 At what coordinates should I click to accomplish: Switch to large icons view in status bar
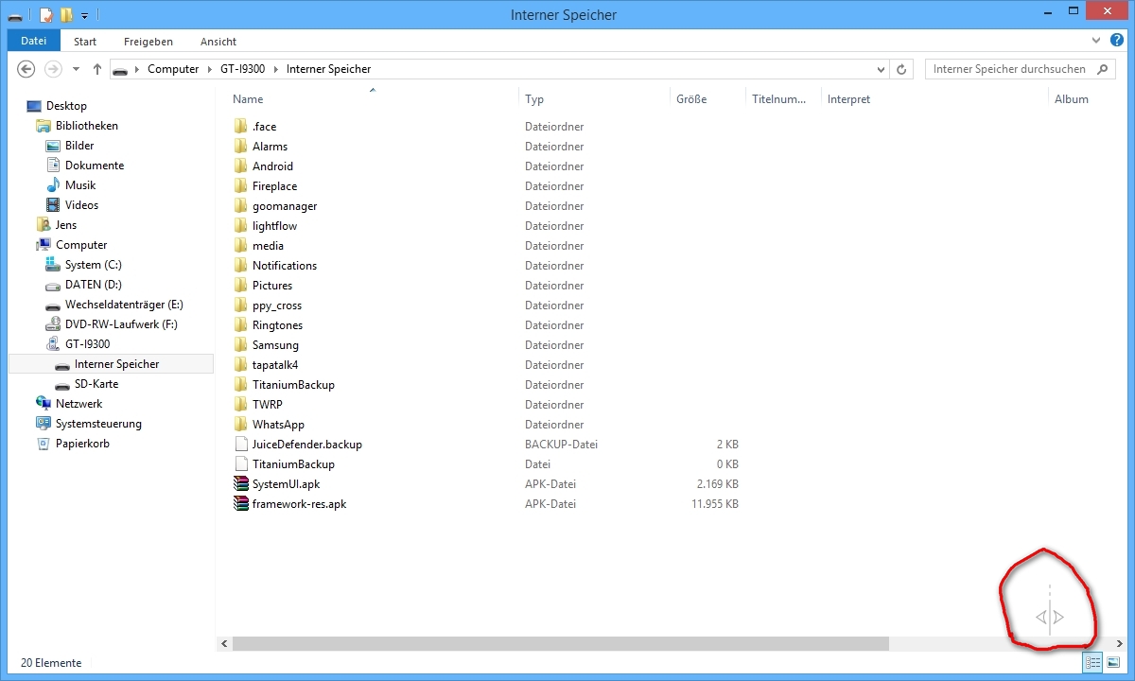coord(1113,663)
